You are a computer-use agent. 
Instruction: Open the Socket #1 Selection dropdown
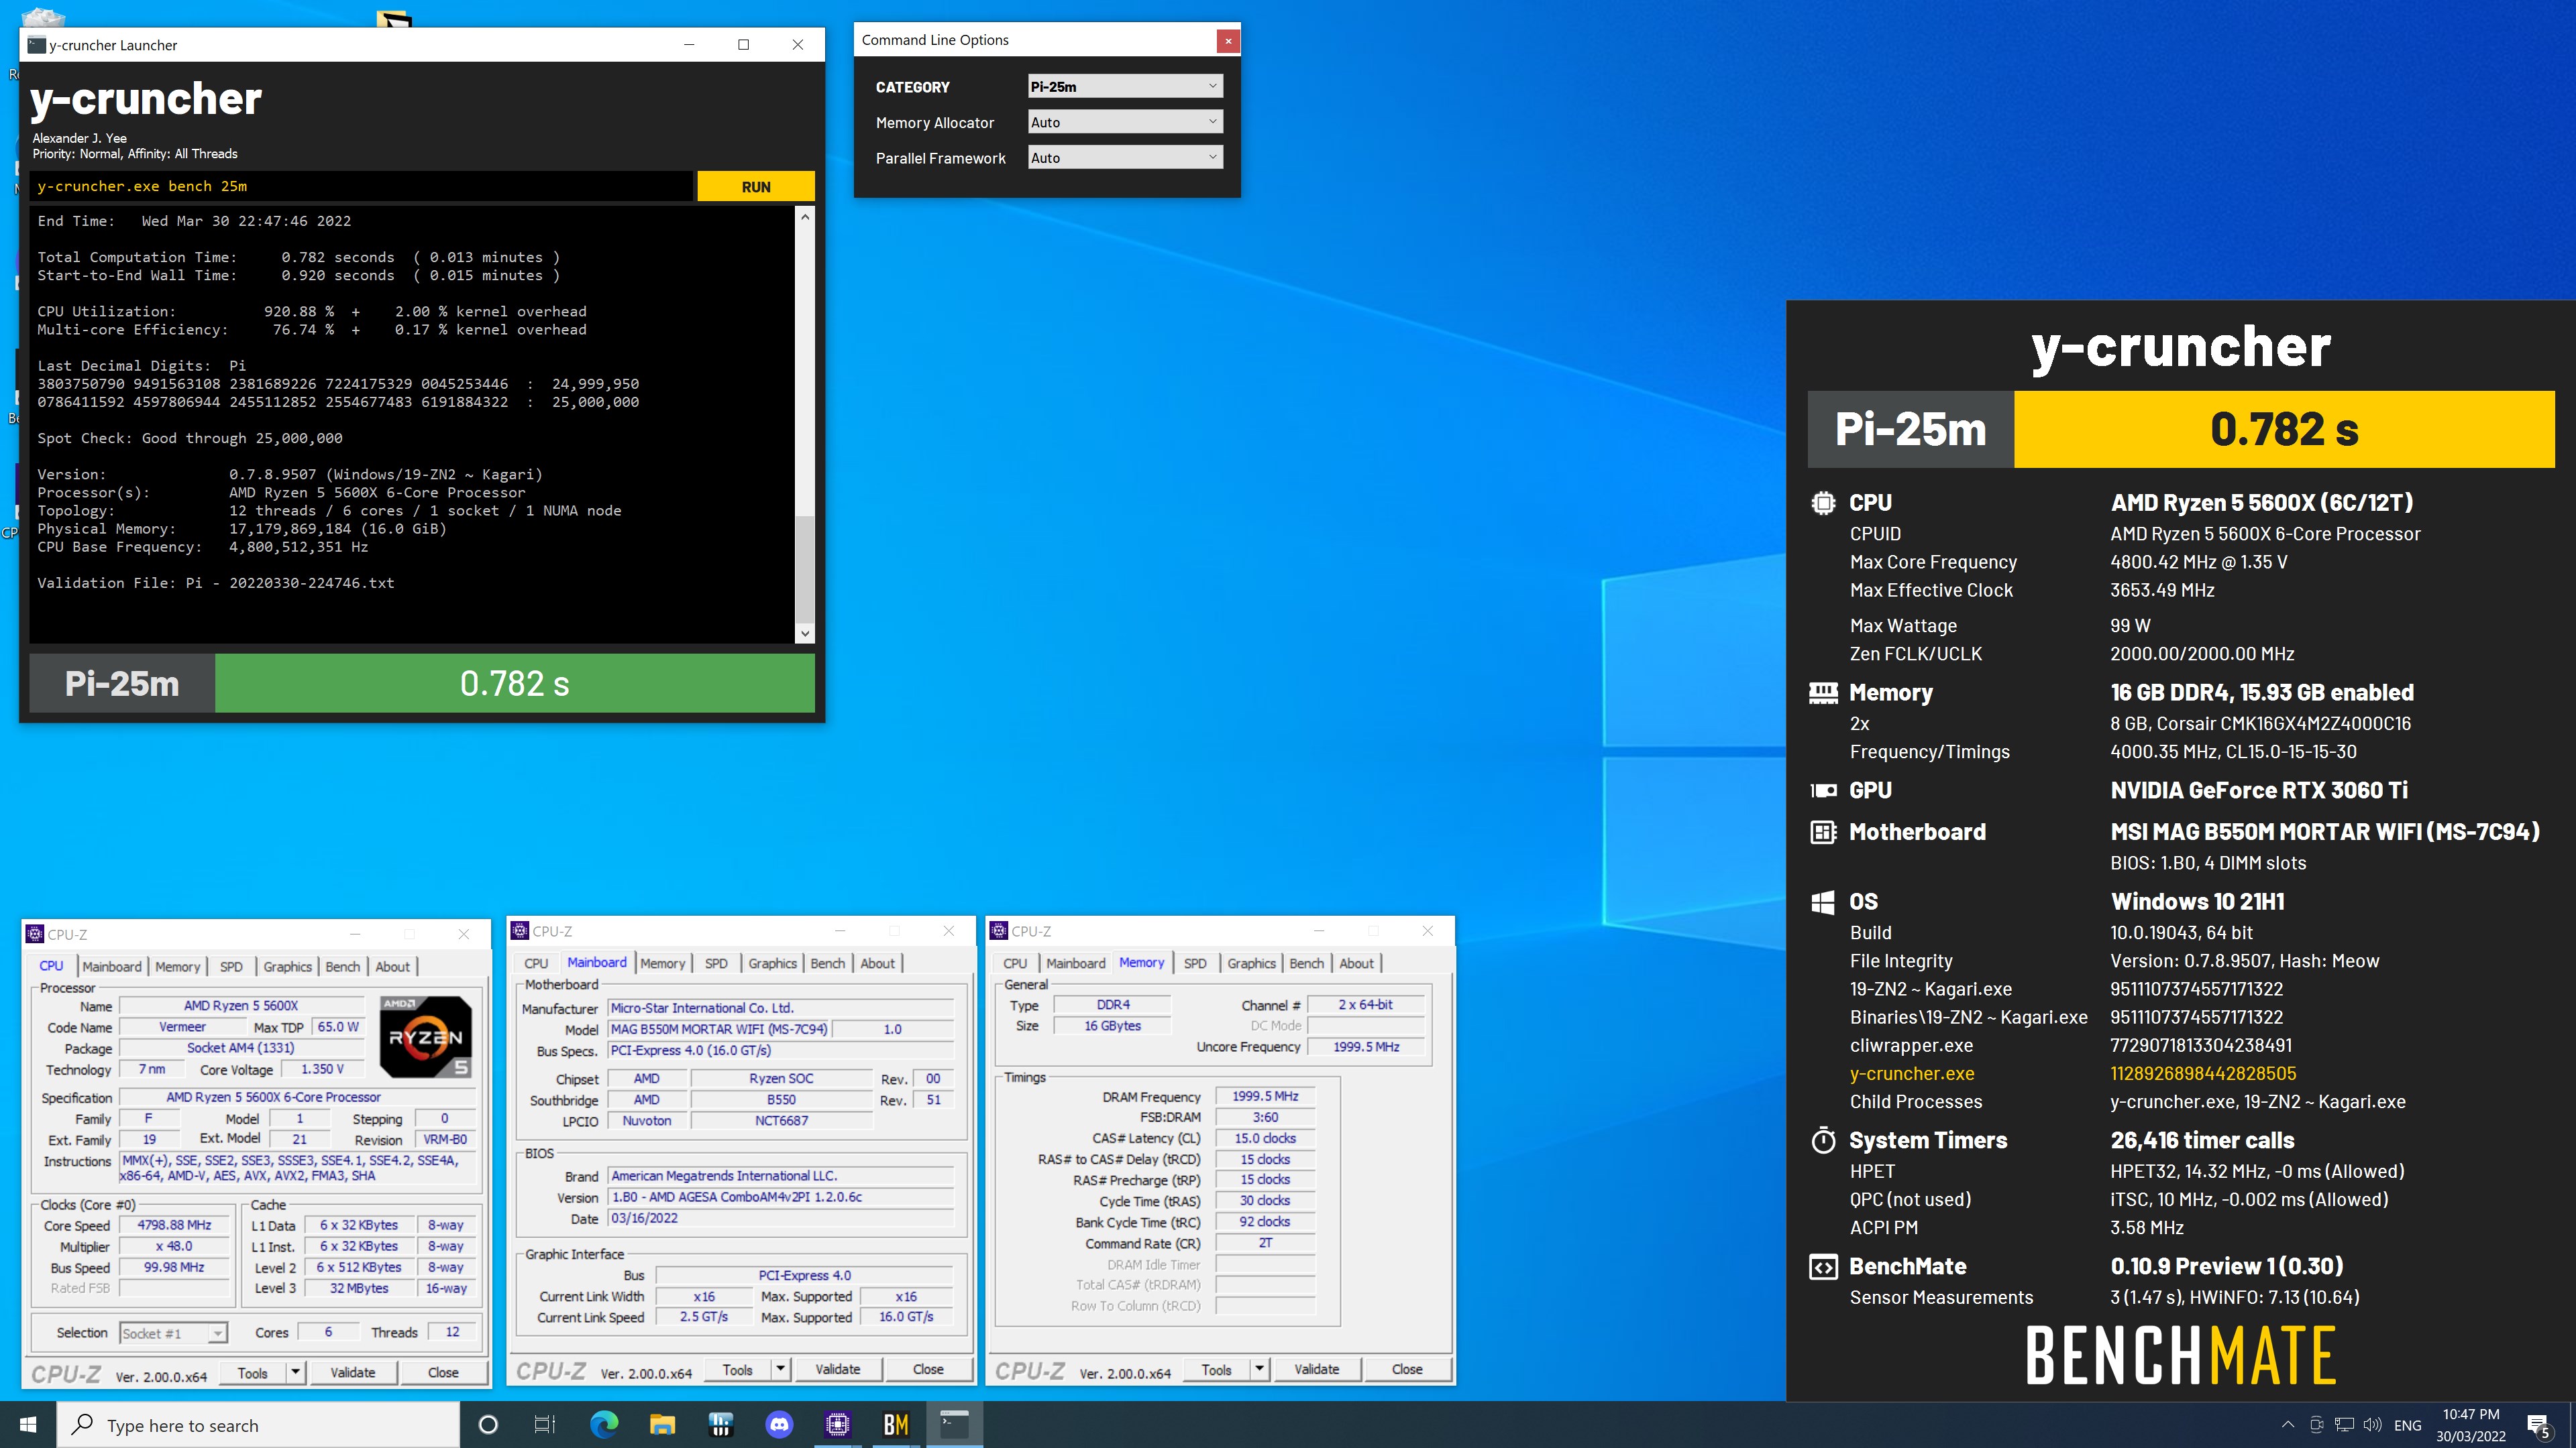173,1333
